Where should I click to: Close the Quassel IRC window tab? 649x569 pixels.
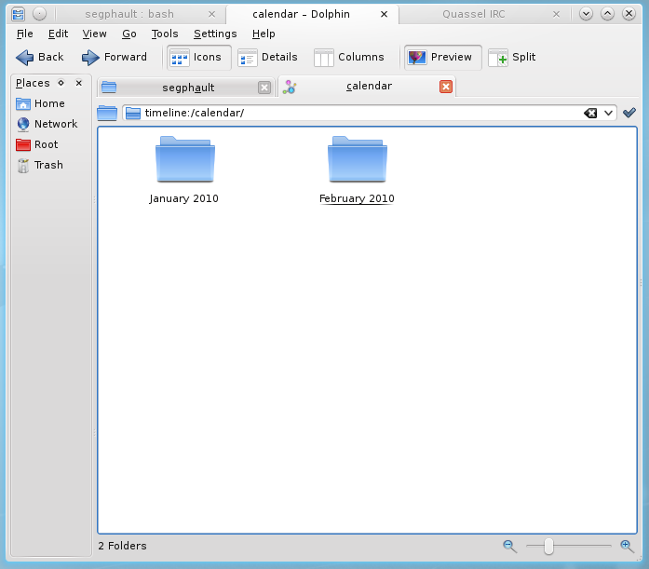click(556, 15)
